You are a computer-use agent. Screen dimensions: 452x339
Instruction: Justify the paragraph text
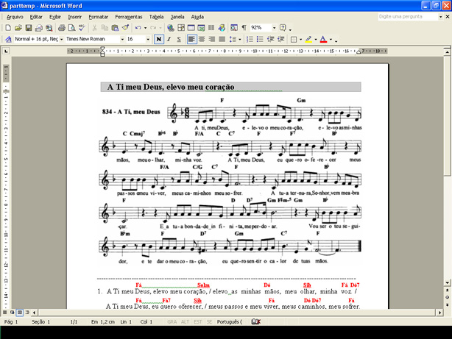point(222,39)
